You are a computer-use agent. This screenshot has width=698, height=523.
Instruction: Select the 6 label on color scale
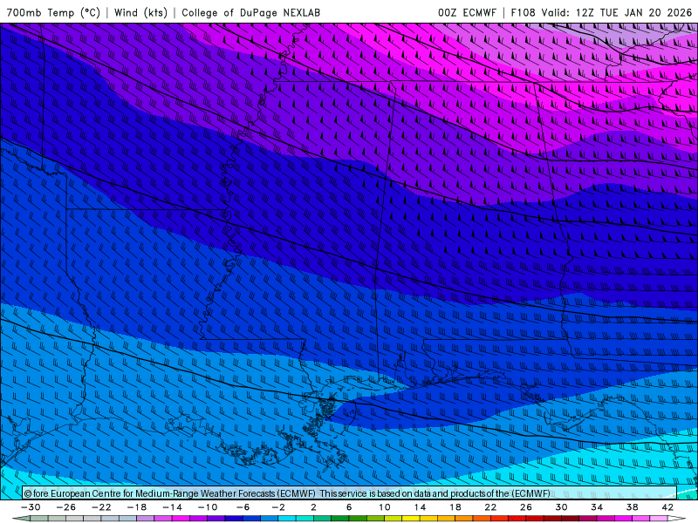349,507
